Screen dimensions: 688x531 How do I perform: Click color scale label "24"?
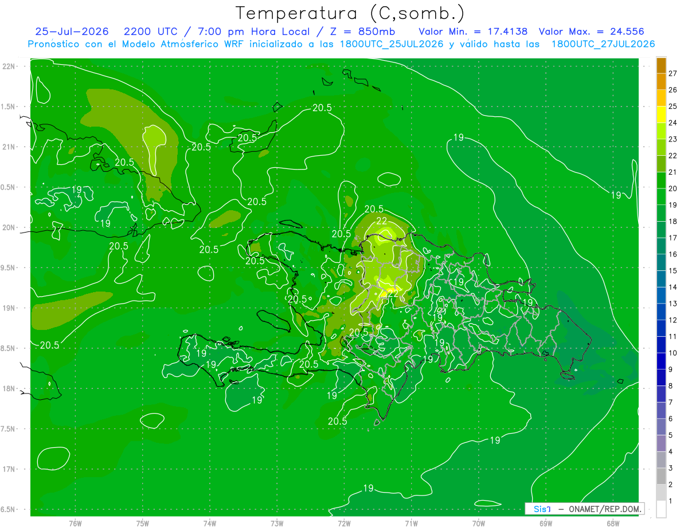pyautogui.click(x=673, y=123)
